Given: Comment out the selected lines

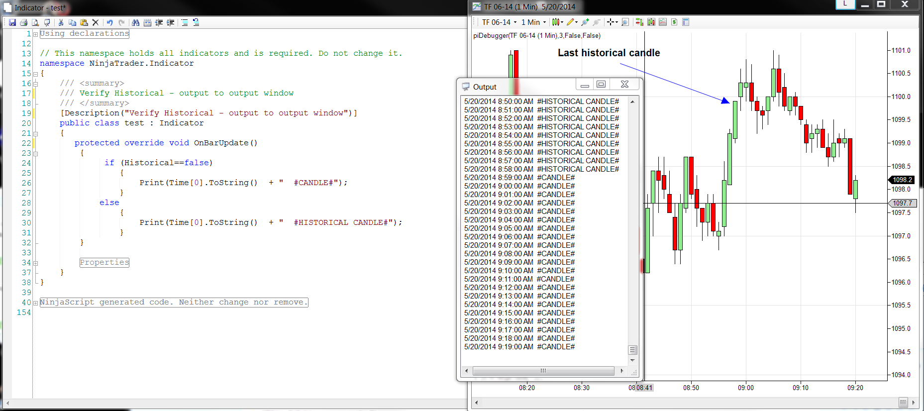Looking at the screenshot, I should pos(185,22).
